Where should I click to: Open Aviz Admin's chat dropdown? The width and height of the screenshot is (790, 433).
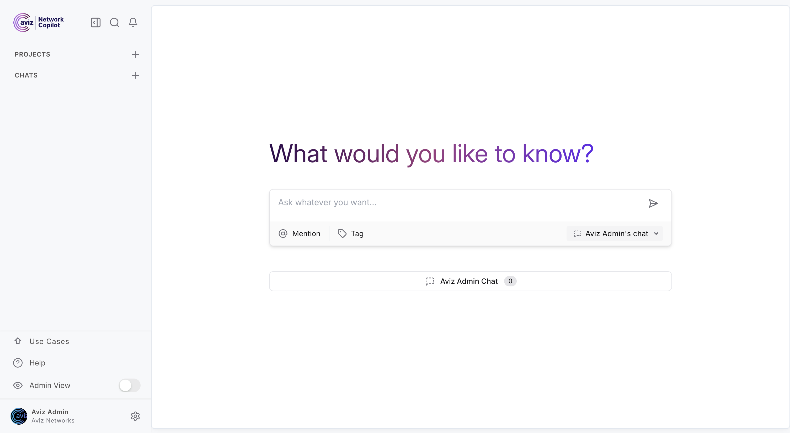[615, 234]
